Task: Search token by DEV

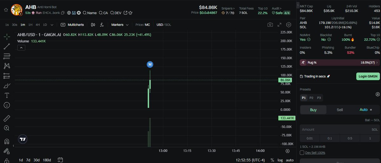Action: point(116,13)
